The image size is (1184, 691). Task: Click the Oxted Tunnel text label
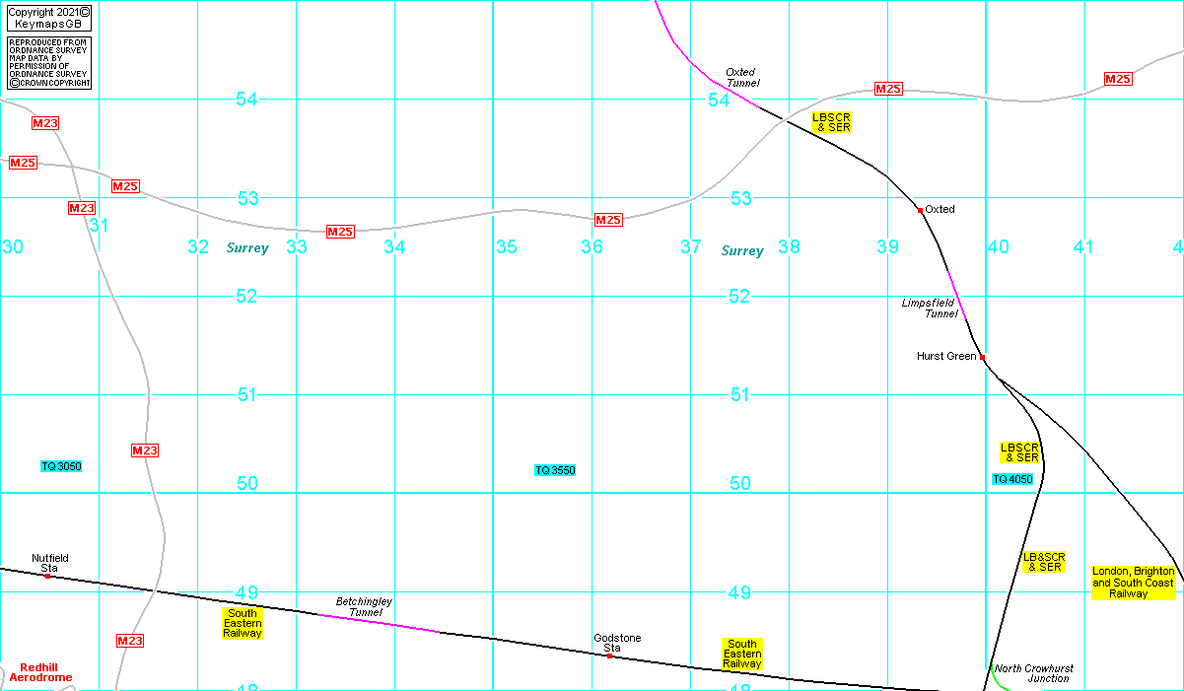tap(740, 78)
